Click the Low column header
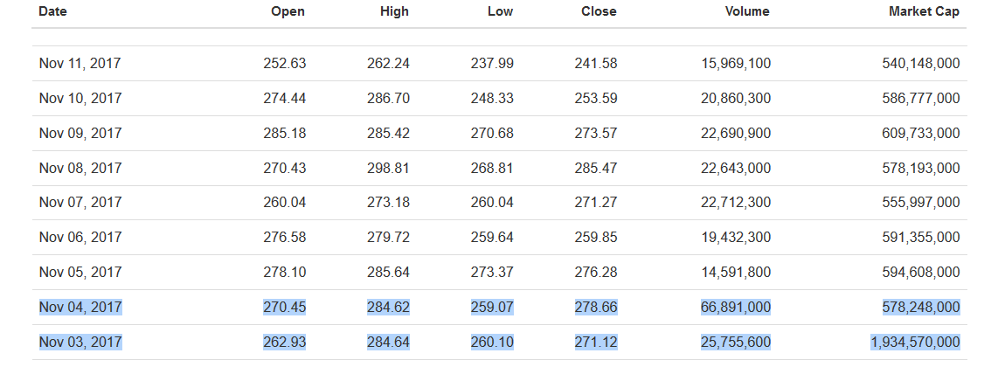This screenshot has width=1005, height=374. click(500, 11)
